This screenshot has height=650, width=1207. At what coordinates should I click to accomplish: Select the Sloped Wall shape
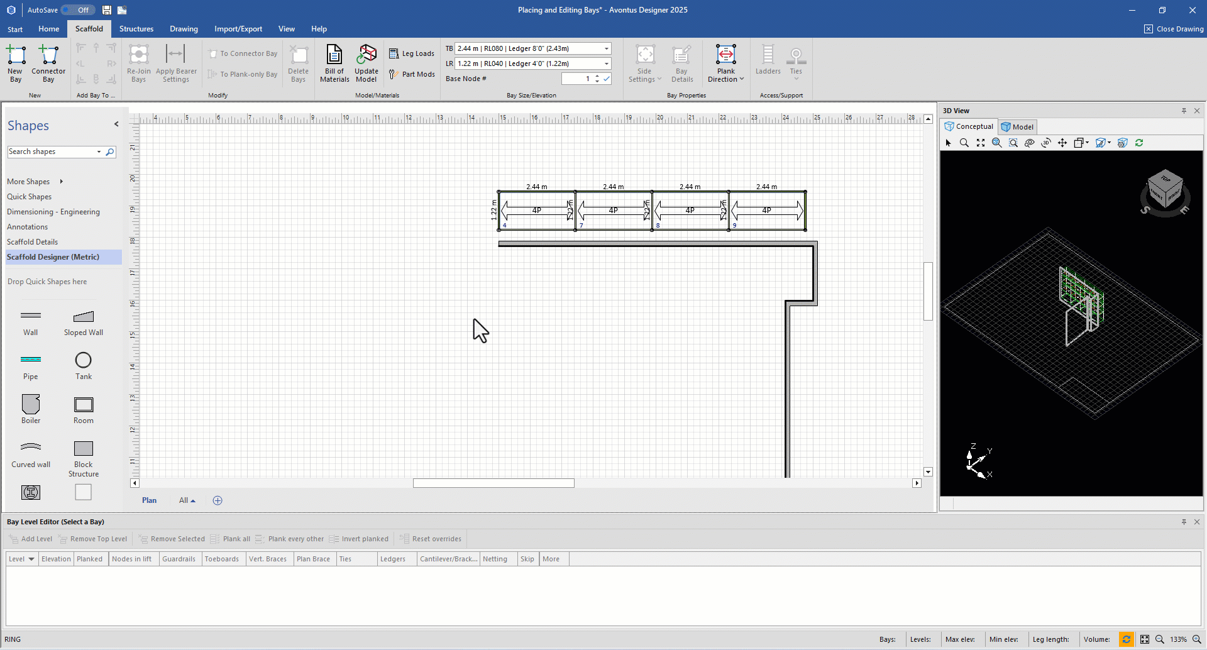[84, 316]
